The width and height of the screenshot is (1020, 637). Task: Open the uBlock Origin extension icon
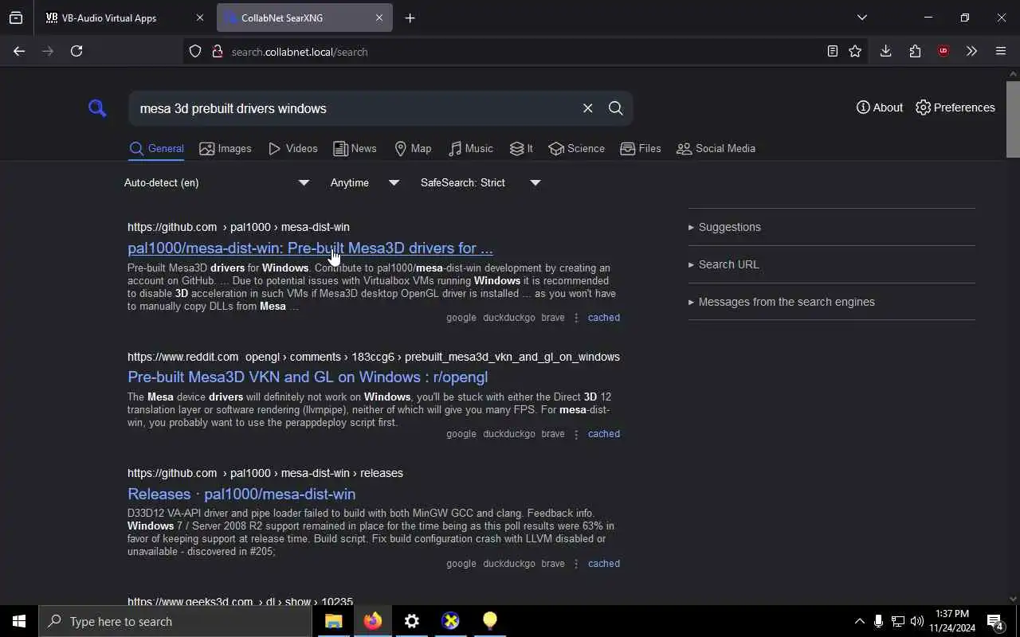(x=943, y=51)
